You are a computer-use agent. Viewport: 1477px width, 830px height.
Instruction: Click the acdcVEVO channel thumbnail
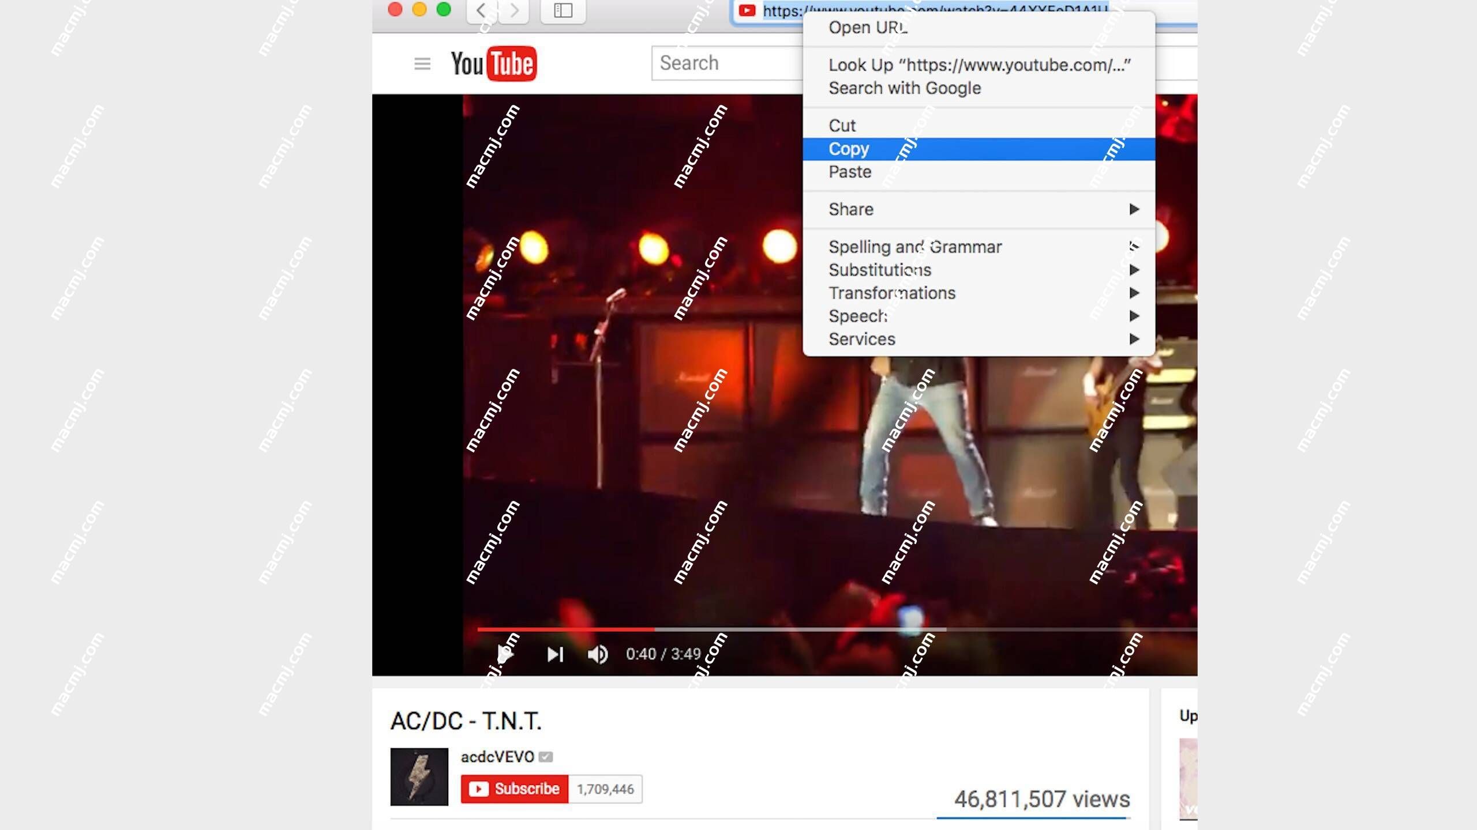click(420, 774)
